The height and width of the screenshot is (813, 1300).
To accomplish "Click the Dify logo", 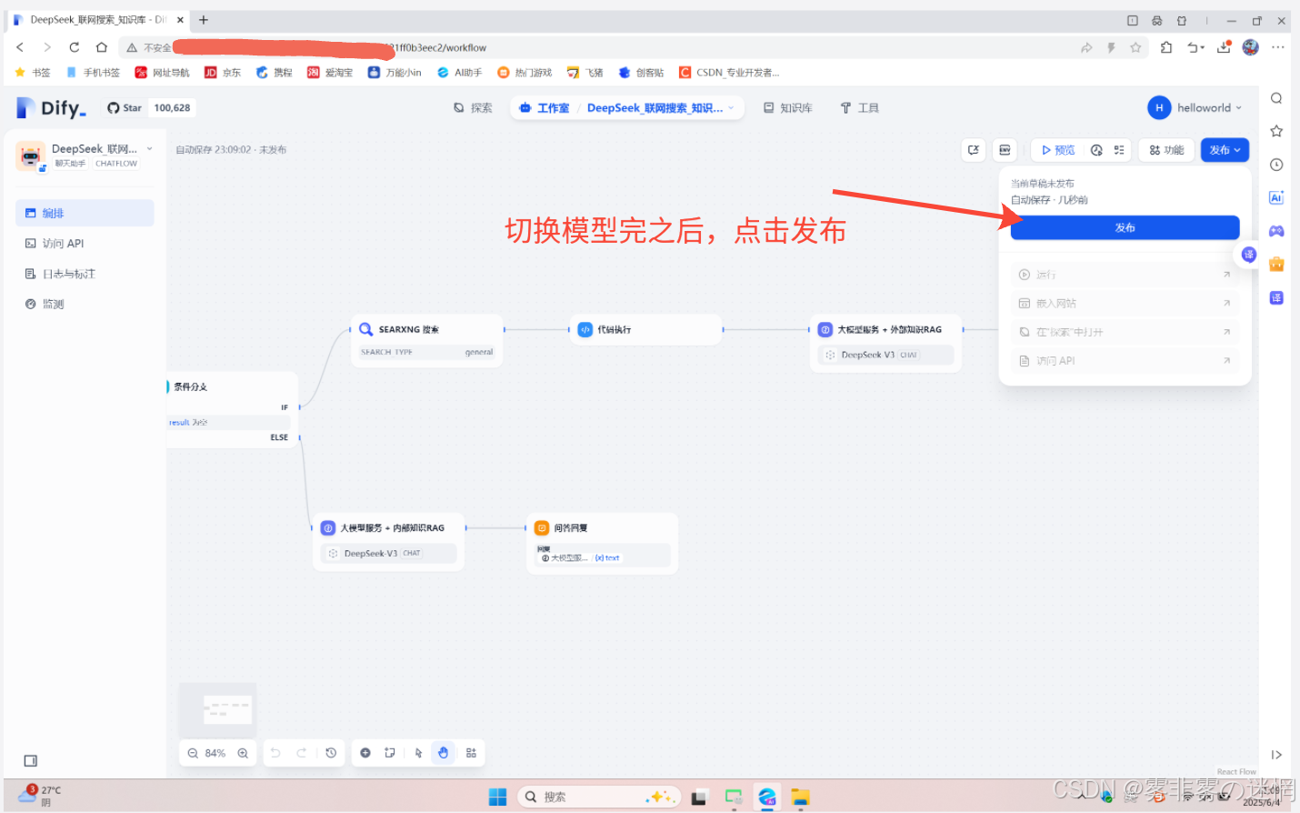I will (52, 108).
